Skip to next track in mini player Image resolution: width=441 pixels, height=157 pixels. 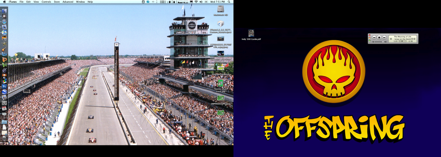coord(384,37)
